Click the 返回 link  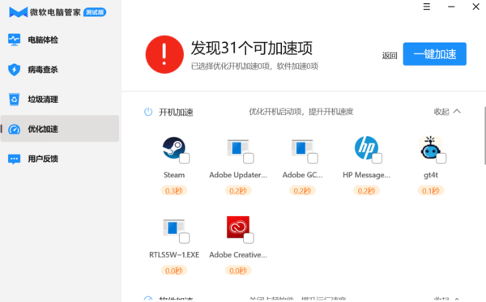390,55
